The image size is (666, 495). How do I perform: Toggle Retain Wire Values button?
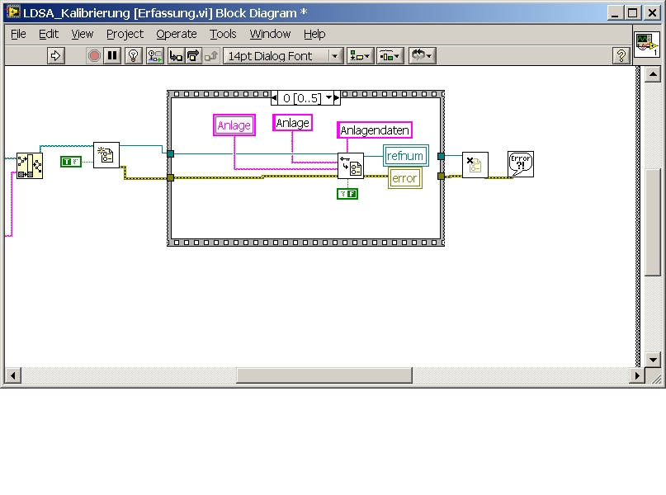pos(154,55)
